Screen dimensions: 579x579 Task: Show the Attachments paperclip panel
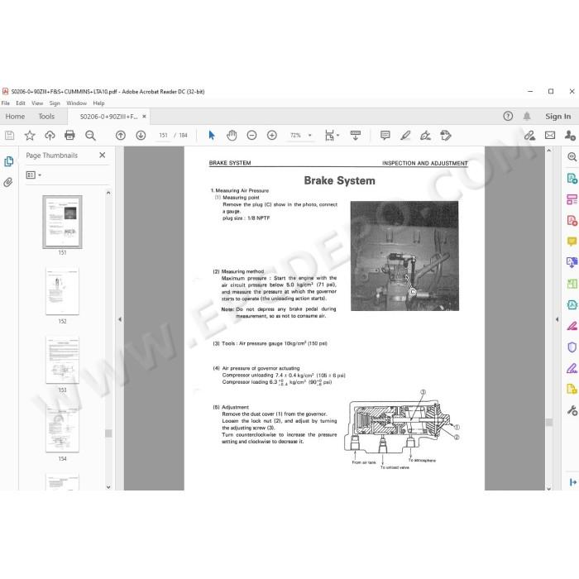point(8,183)
